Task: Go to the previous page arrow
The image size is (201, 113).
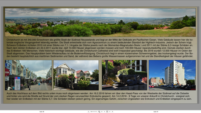Action: (105, 111)
